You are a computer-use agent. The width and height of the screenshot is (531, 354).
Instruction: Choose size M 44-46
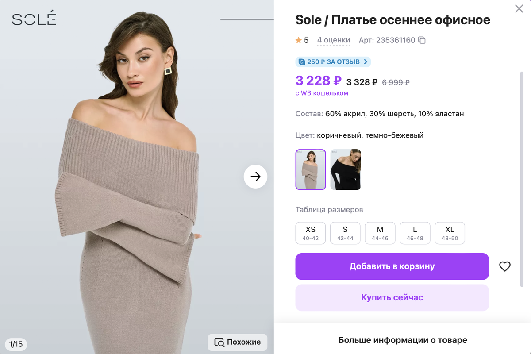pos(380,233)
